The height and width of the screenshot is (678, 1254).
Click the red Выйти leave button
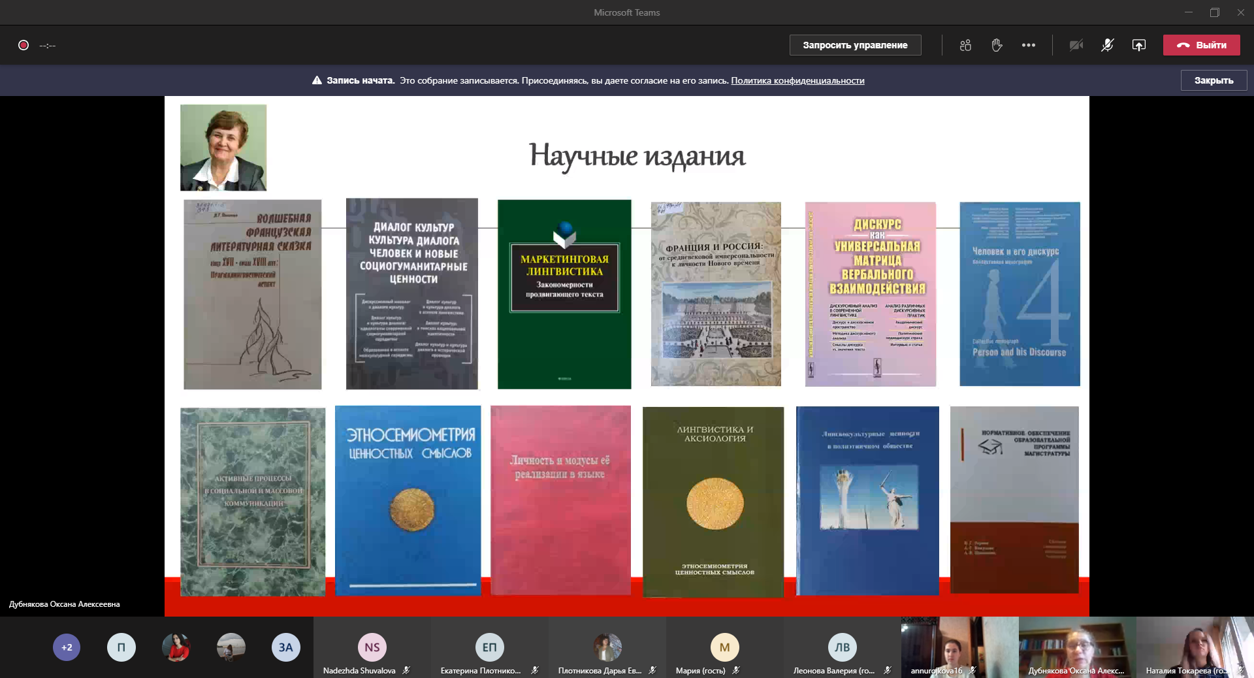pyautogui.click(x=1201, y=45)
